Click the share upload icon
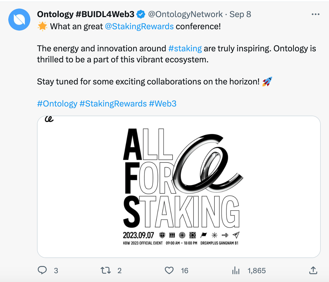This screenshot has width=329, height=282. point(313,270)
